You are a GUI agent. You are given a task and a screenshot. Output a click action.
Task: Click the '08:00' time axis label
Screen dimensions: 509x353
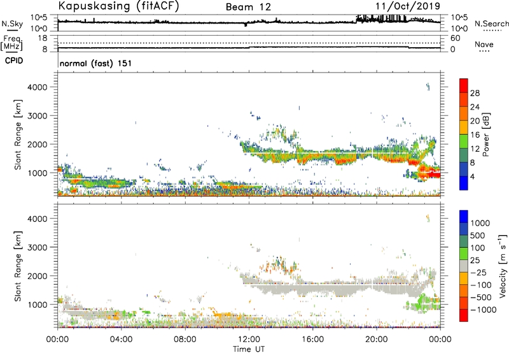pyautogui.click(x=185, y=340)
